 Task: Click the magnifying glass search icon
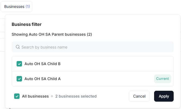[x=18, y=47]
